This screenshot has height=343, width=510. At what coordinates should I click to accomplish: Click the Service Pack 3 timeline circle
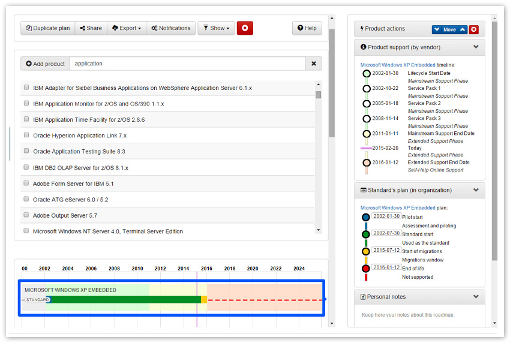(367, 119)
